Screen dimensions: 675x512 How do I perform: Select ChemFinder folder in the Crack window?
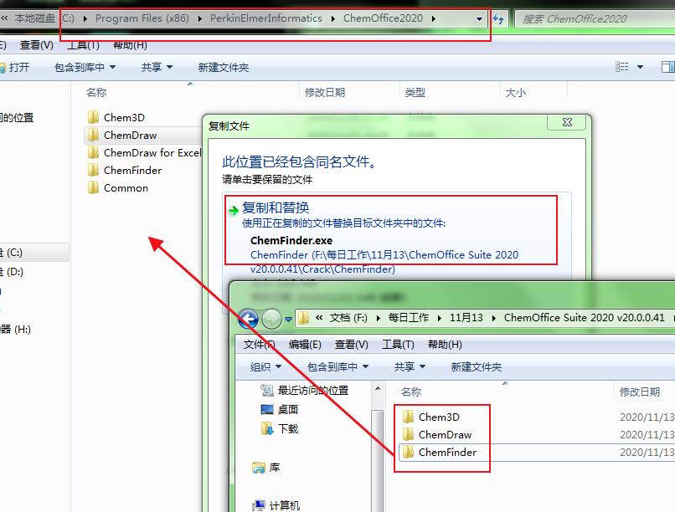[440, 453]
